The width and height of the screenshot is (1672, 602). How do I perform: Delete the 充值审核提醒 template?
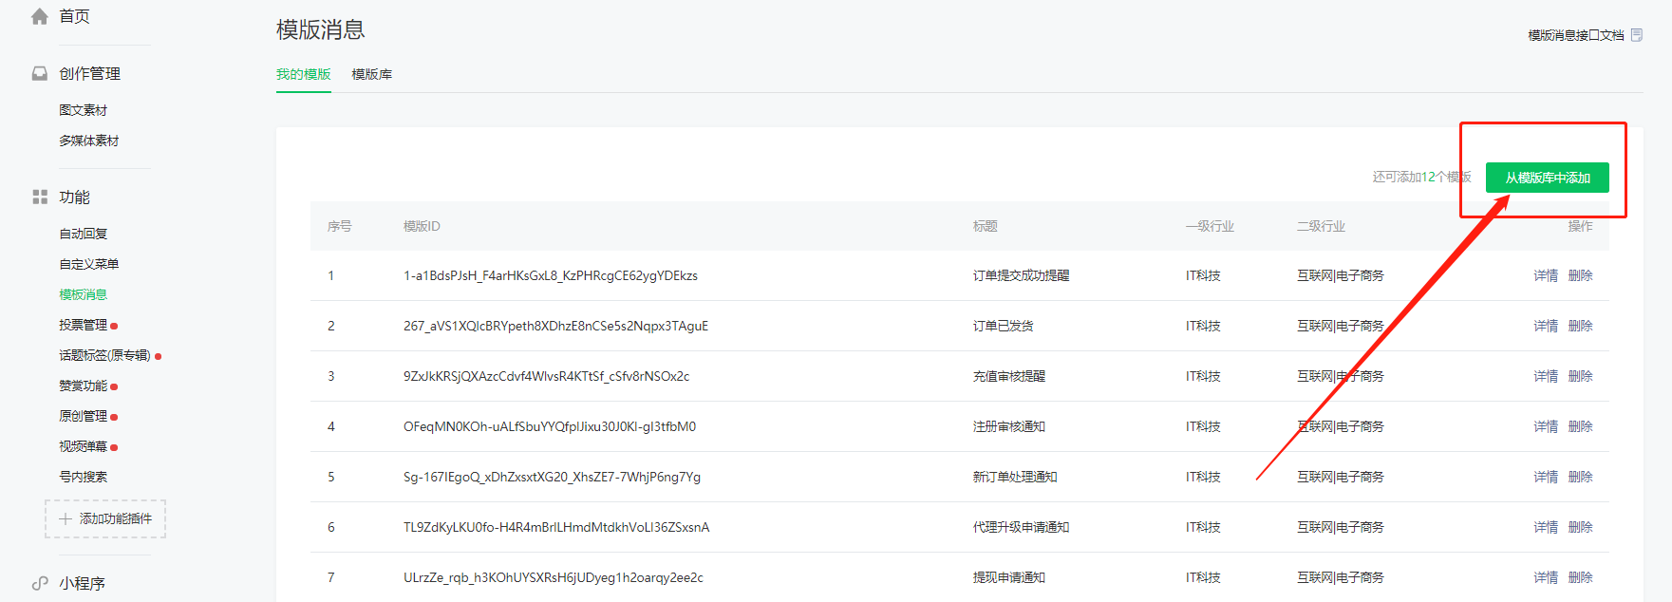1580,376
